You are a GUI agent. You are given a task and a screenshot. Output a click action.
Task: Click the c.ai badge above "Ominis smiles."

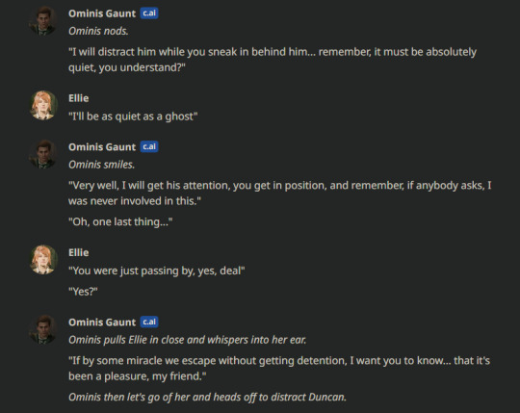click(149, 147)
